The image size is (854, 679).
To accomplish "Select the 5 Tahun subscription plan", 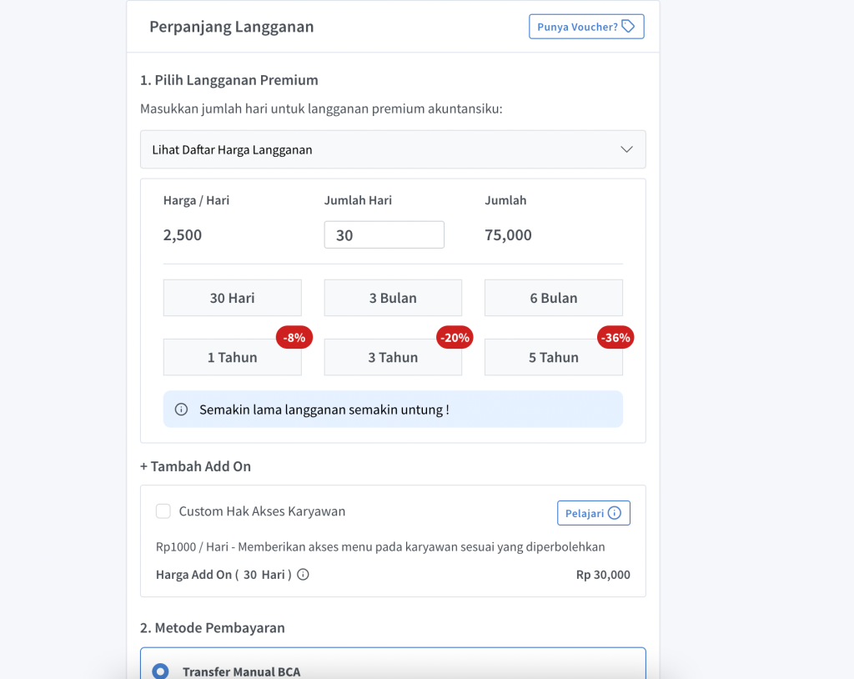I will 553,358.
